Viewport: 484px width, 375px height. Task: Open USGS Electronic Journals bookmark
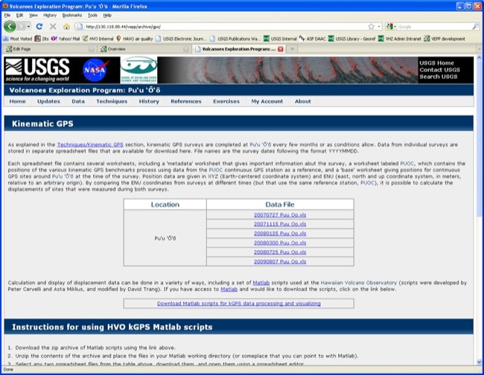[x=180, y=39]
